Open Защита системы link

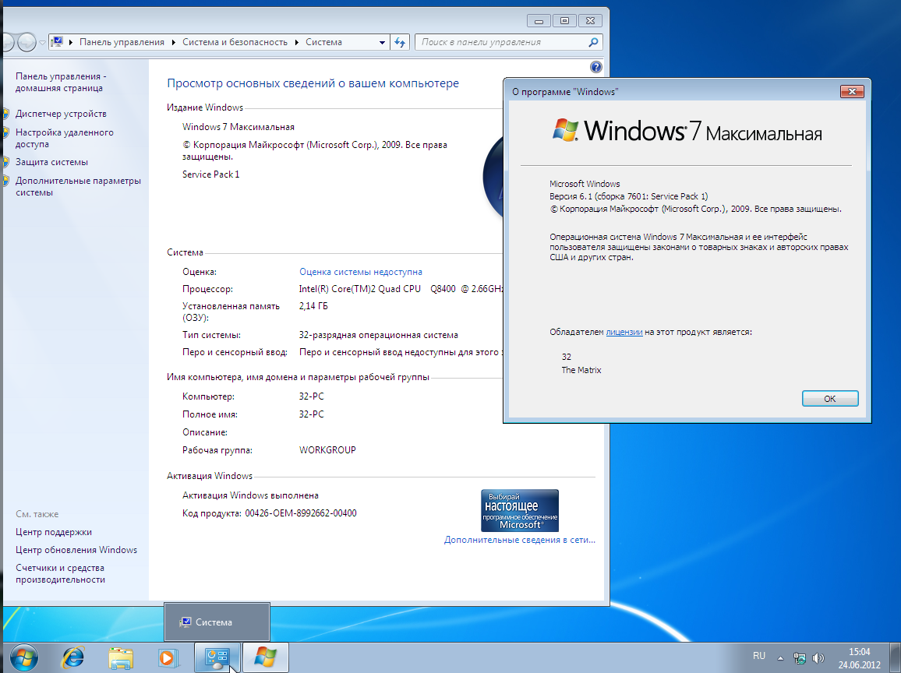[51, 162]
